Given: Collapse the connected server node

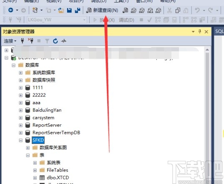Looking at the screenshot, I should (6, 58).
